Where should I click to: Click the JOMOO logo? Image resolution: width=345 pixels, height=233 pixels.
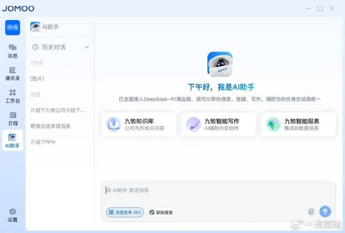18,8
